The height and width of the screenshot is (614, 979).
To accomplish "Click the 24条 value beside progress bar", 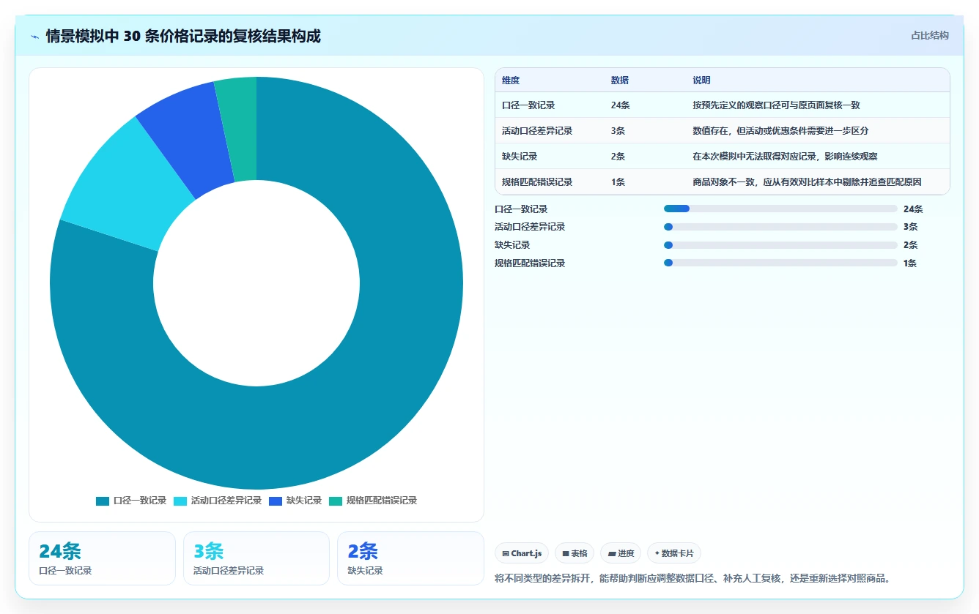I will (913, 209).
